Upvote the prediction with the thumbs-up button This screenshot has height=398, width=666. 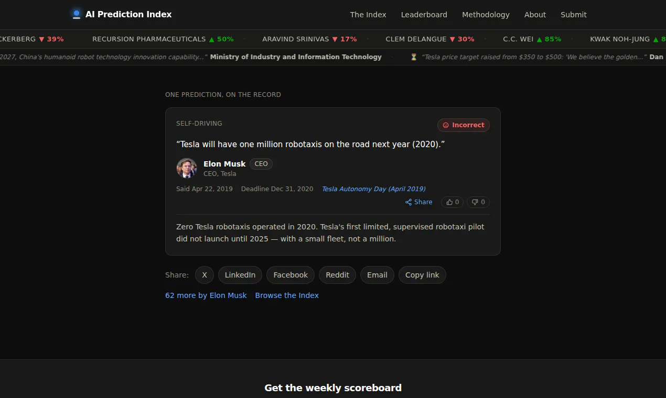(x=452, y=202)
